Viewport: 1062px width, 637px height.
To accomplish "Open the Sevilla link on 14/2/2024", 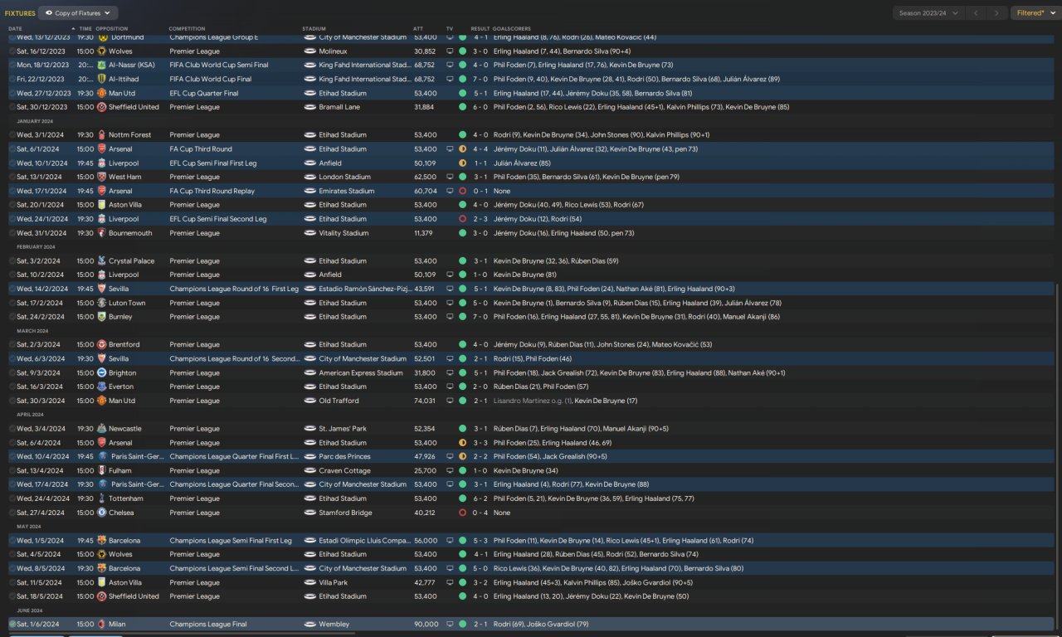I will click(x=119, y=289).
